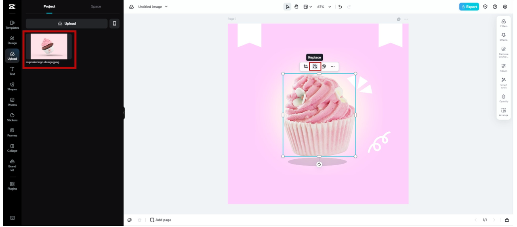Screen dimensions: 517x227
Task: Click Add page at the bottom
Action: [x=160, y=220]
